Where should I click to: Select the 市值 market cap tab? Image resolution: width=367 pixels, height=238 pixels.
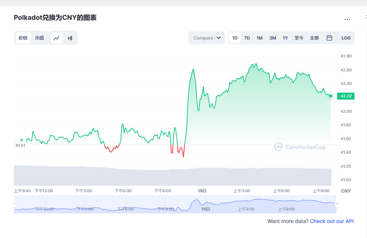[40, 38]
